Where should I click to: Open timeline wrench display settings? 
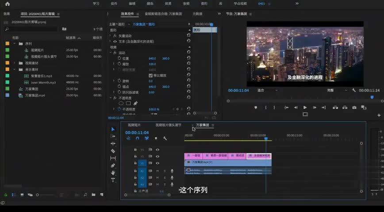click(x=165, y=138)
